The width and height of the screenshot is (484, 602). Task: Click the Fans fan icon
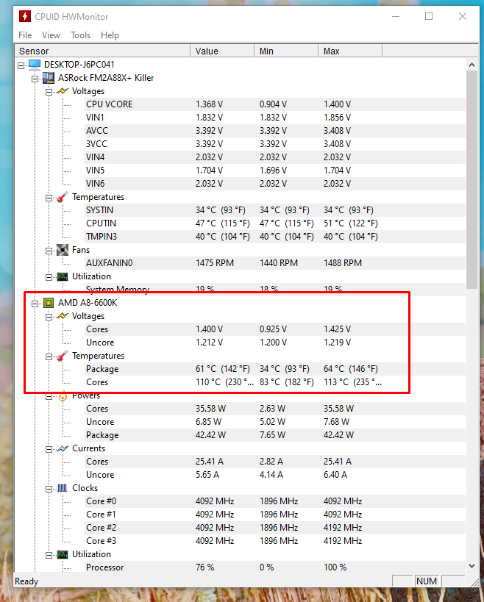click(63, 250)
